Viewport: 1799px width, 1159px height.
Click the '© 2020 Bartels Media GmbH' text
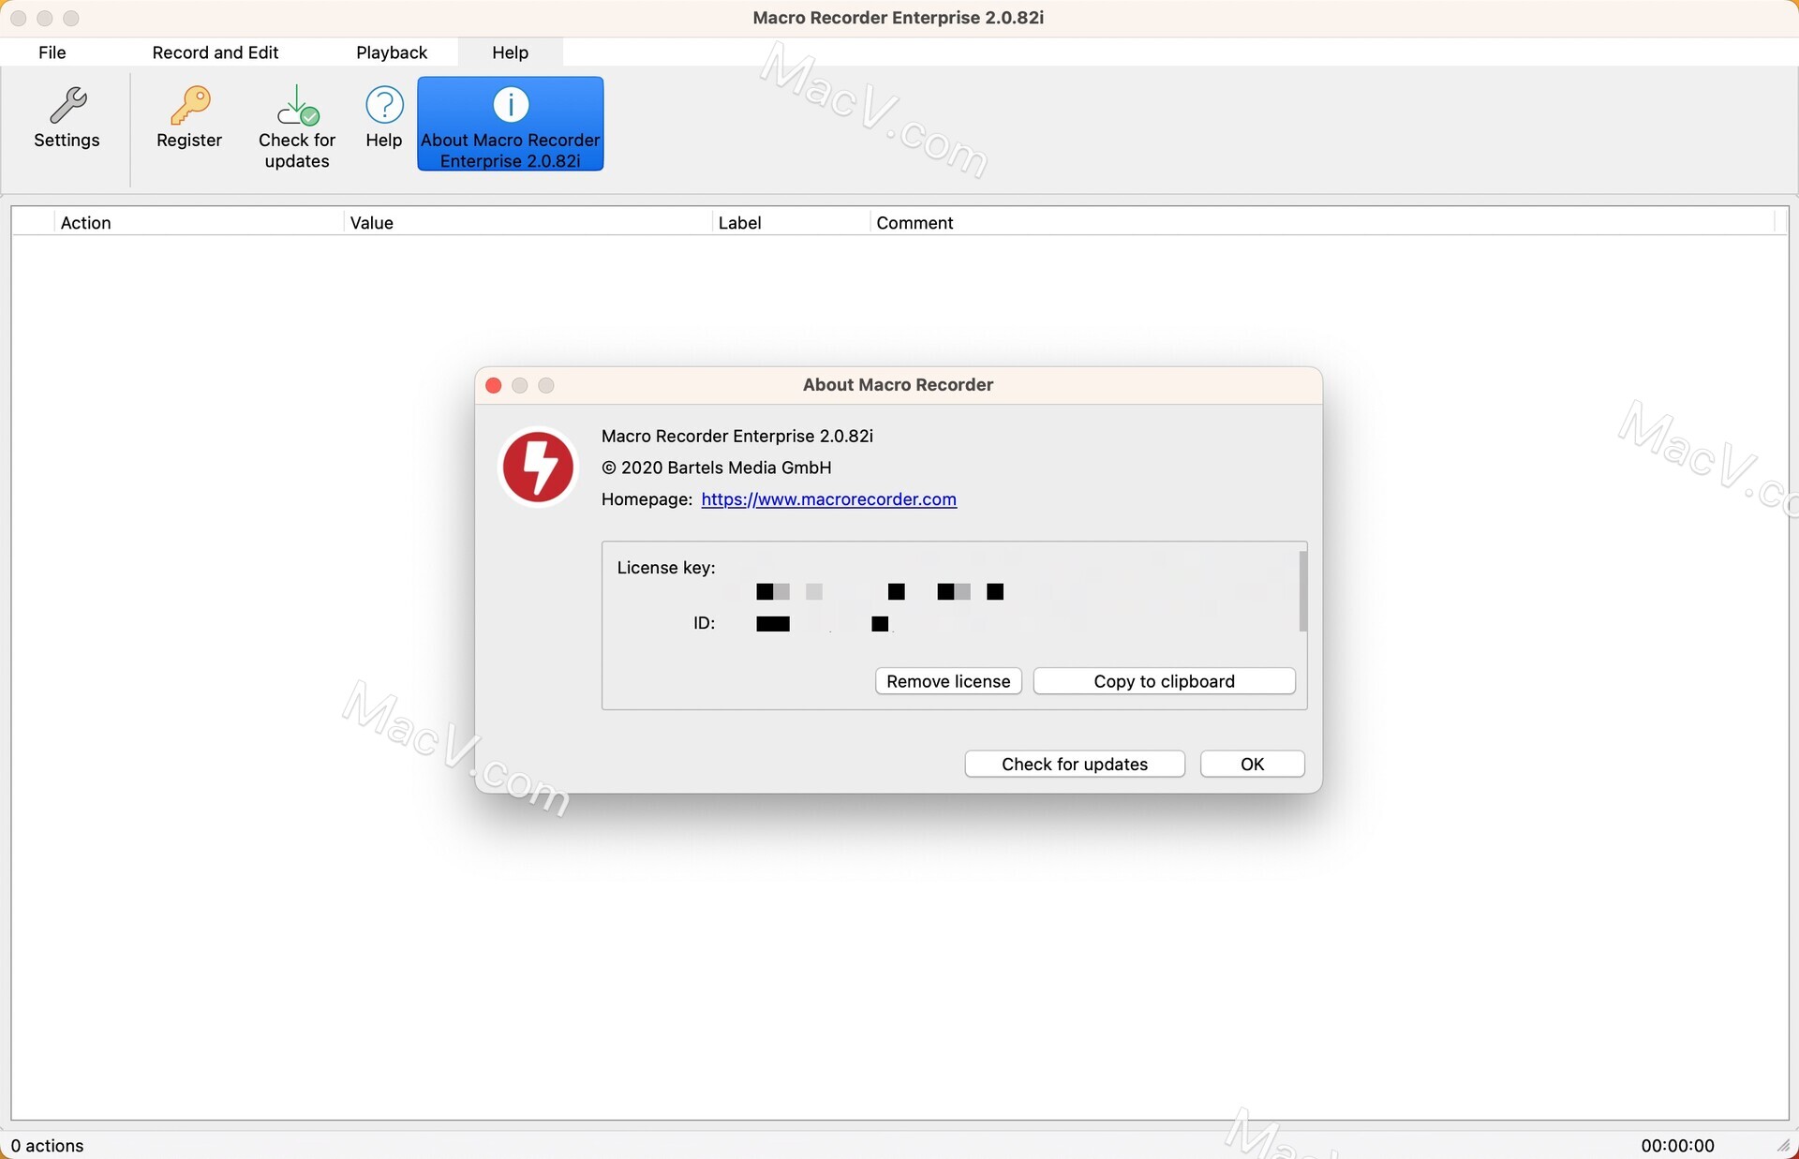pyautogui.click(x=717, y=468)
